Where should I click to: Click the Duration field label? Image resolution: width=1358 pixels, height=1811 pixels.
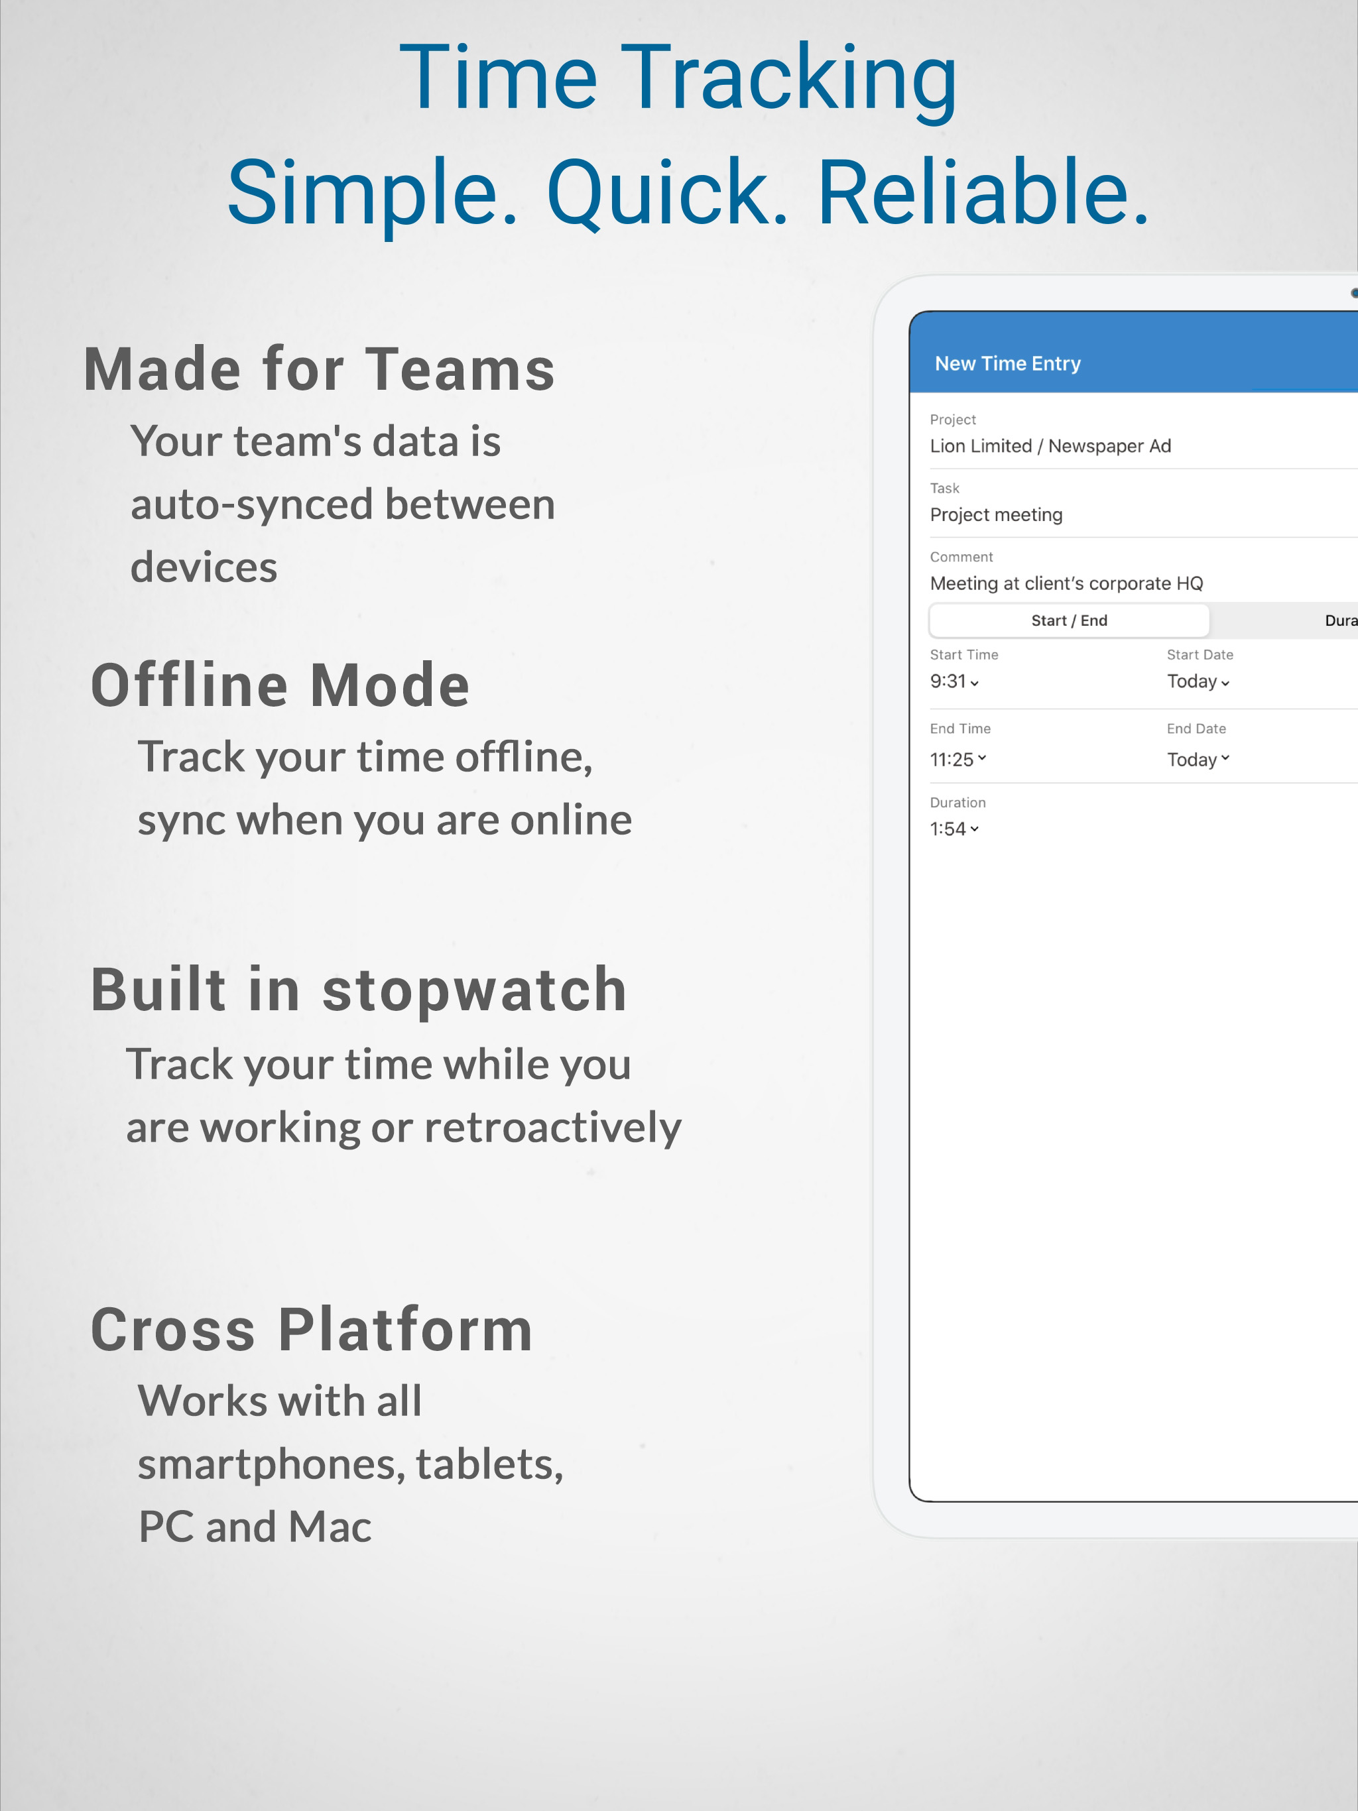957,802
